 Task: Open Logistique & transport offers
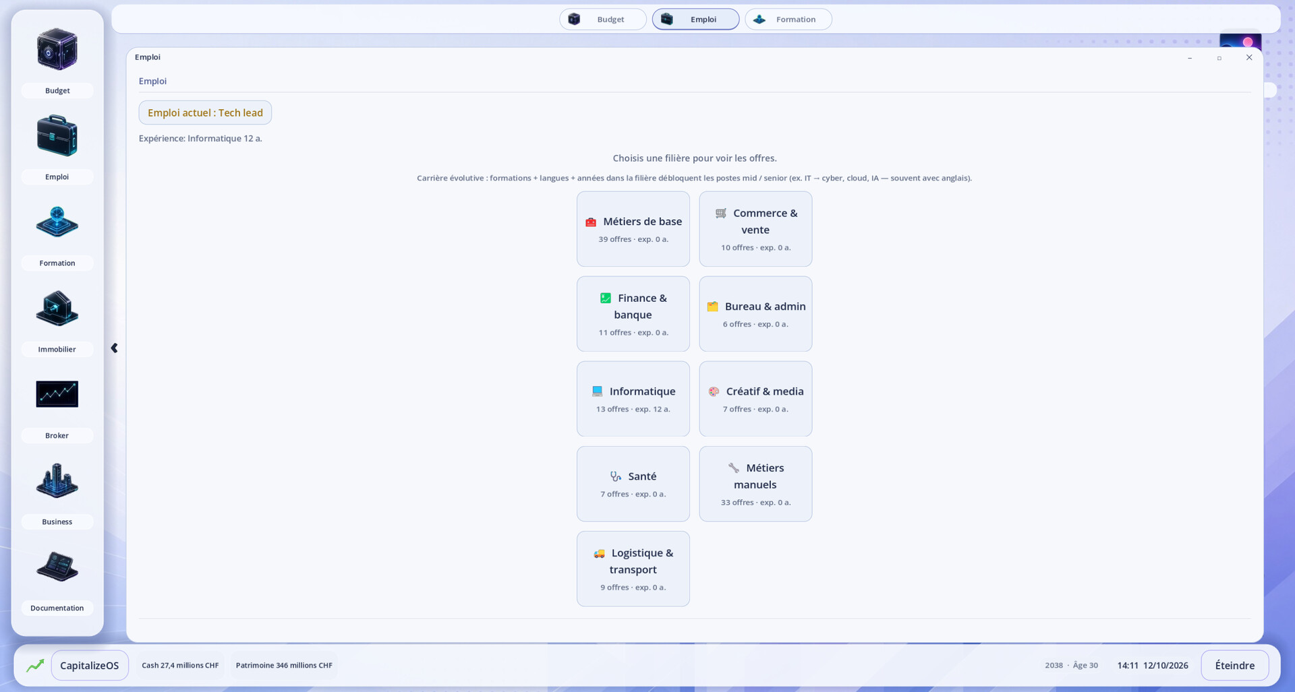[x=633, y=569]
